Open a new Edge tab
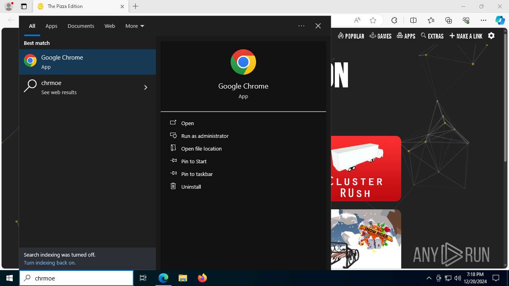The height and width of the screenshot is (286, 509). (x=135, y=6)
